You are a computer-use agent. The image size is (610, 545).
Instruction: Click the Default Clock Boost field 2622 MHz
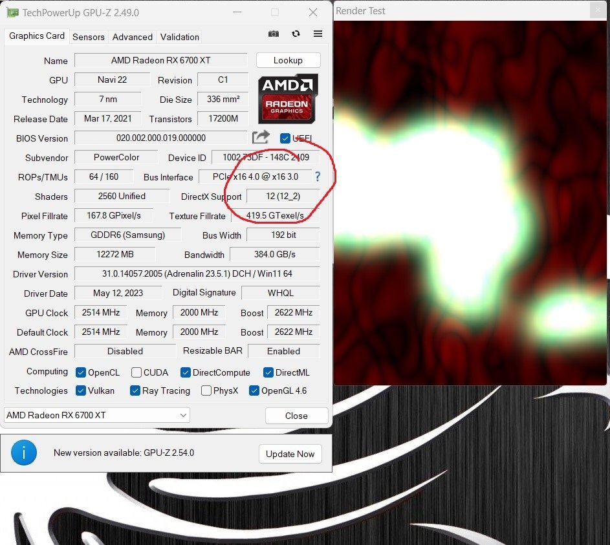294,332
